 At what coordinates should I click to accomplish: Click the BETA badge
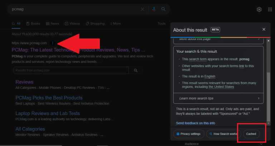[x=215, y=30]
